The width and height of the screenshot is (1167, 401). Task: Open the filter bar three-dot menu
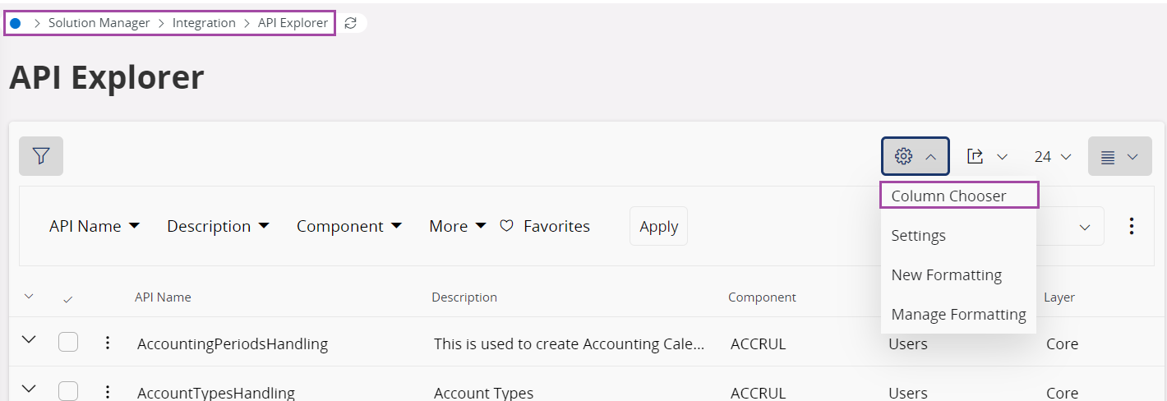click(1132, 226)
